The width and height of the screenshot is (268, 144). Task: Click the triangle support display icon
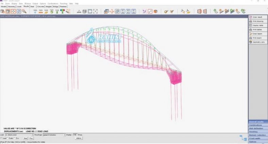(79, 12)
